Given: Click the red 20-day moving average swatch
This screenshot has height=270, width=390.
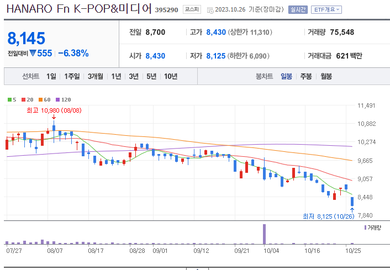Looking at the screenshot, I should click(x=24, y=100).
